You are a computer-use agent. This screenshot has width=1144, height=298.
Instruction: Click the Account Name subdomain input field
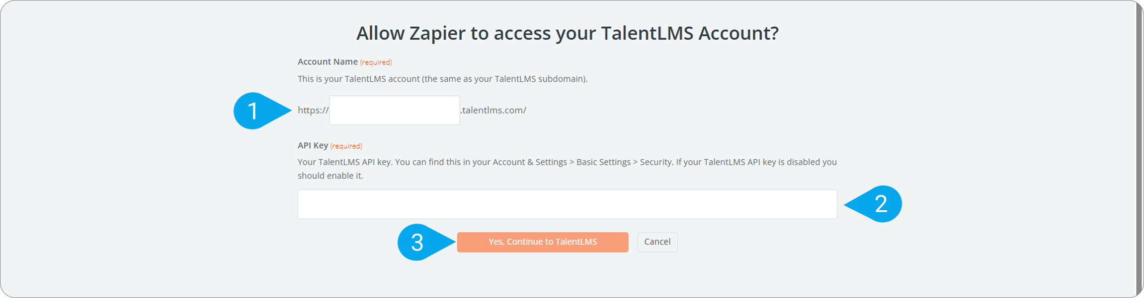point(394,110)
